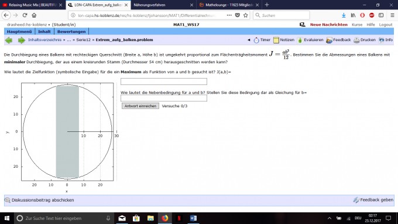Open the Inhalt menu item
Screen dimensions: 398x224
[44, 32]
